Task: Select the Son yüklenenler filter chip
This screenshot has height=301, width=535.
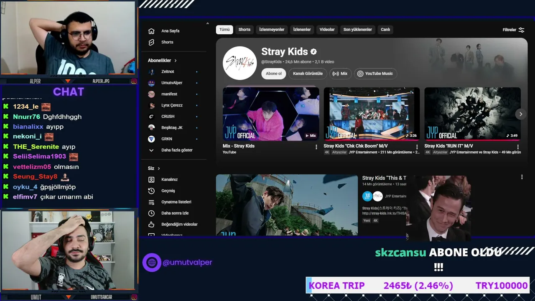Action: click(x=358, y=30)
